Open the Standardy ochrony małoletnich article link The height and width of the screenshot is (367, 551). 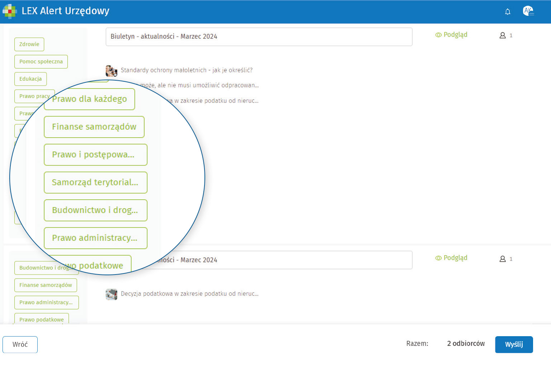click(187, 70)
